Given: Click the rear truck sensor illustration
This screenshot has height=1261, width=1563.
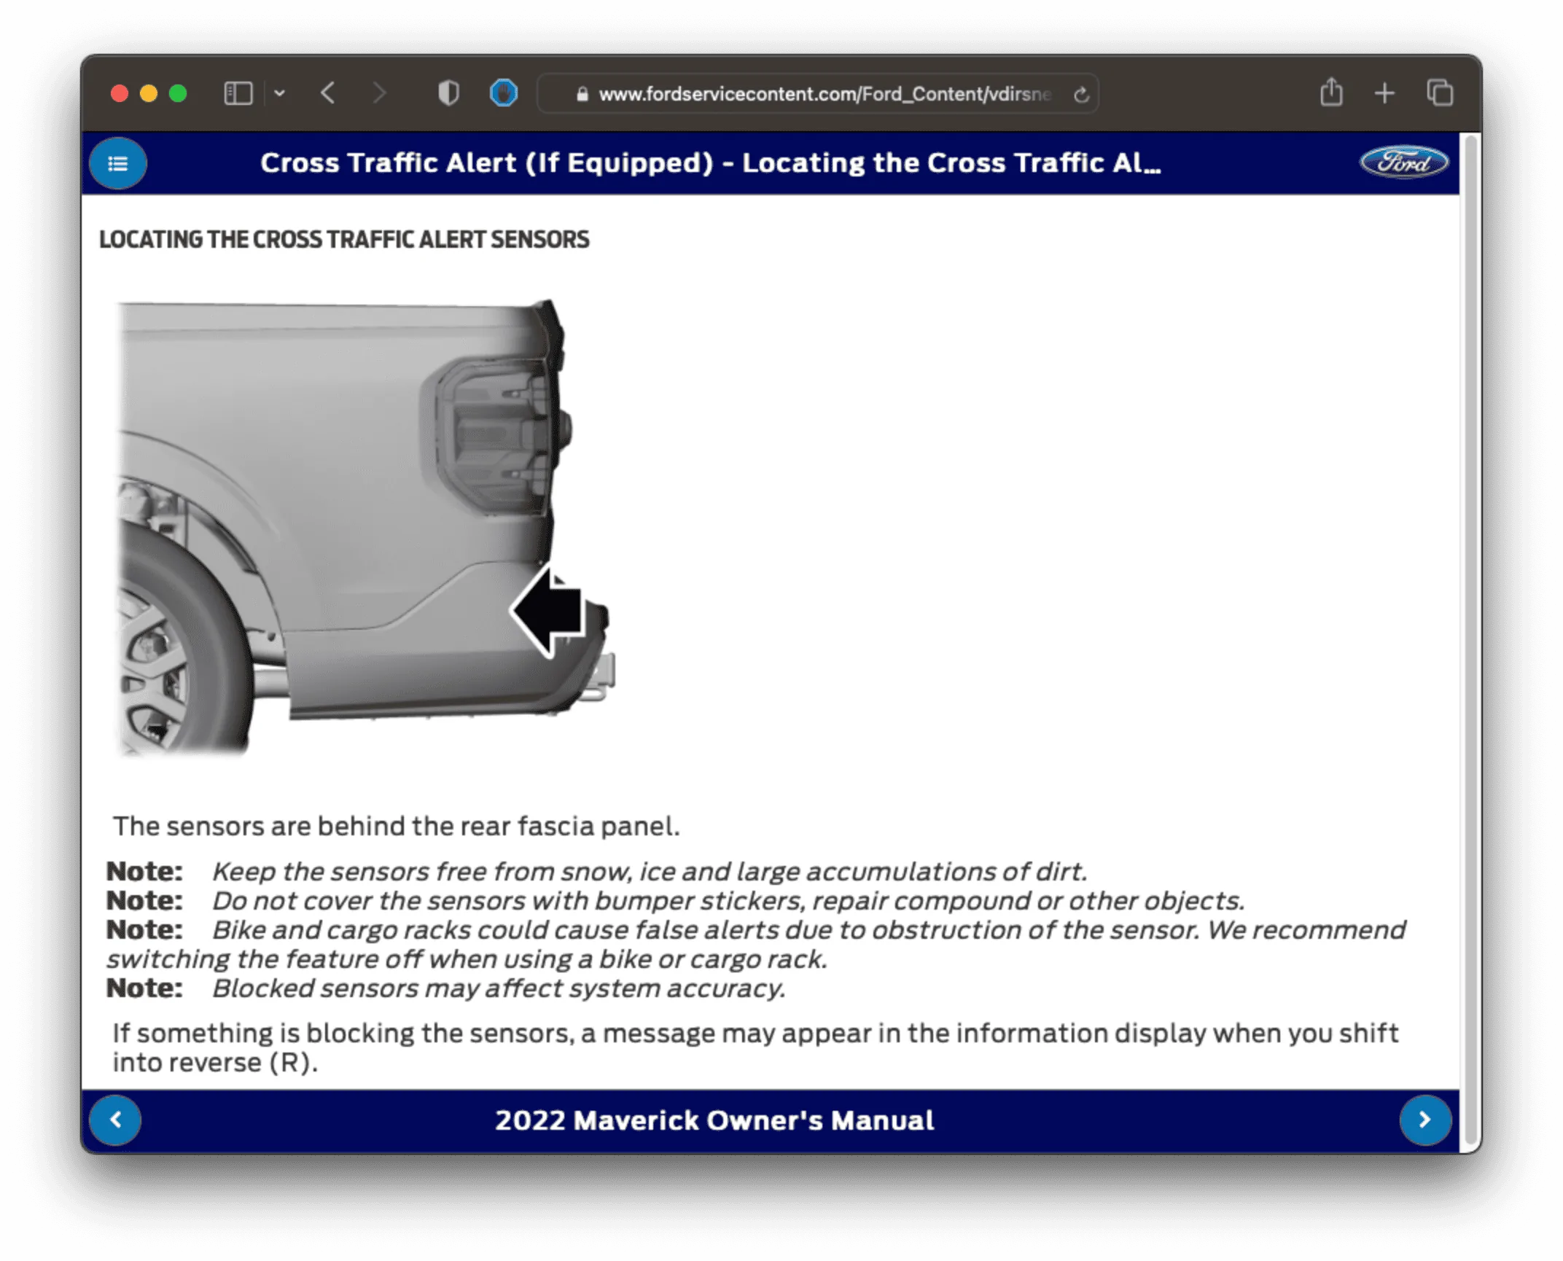Looking at the screenshot, I should coord(365,527).
